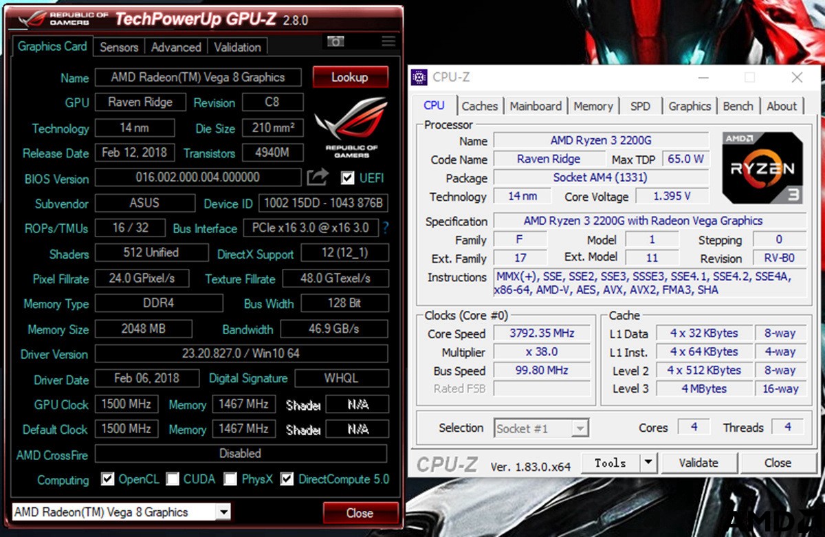Open the GPU-Z hamburger menu icon

(389, 42)
